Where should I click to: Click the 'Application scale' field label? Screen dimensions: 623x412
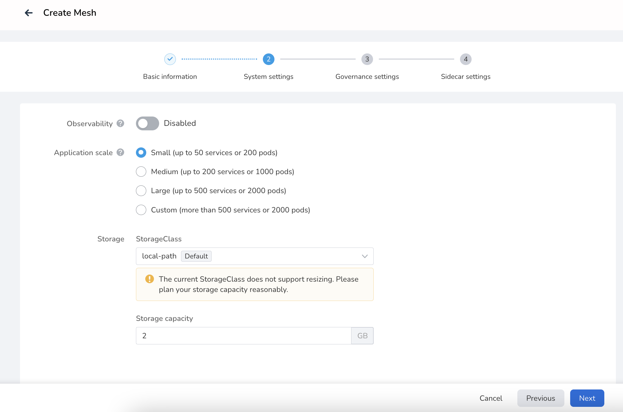tap(83, 153)
